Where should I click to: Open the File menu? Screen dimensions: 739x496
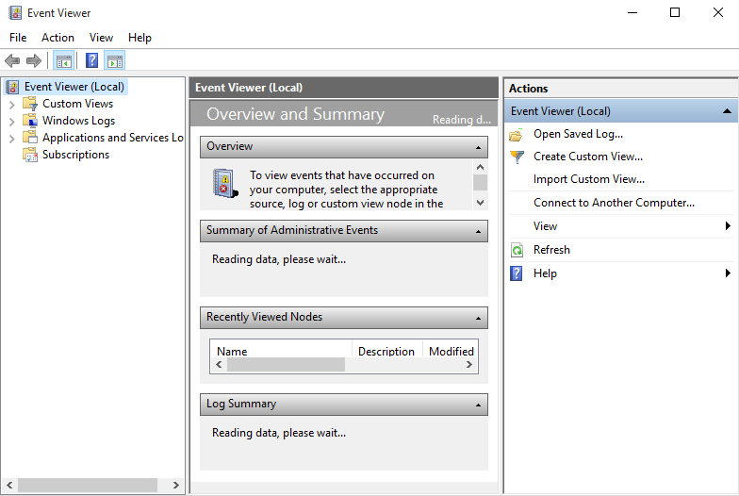coord(18,38)
